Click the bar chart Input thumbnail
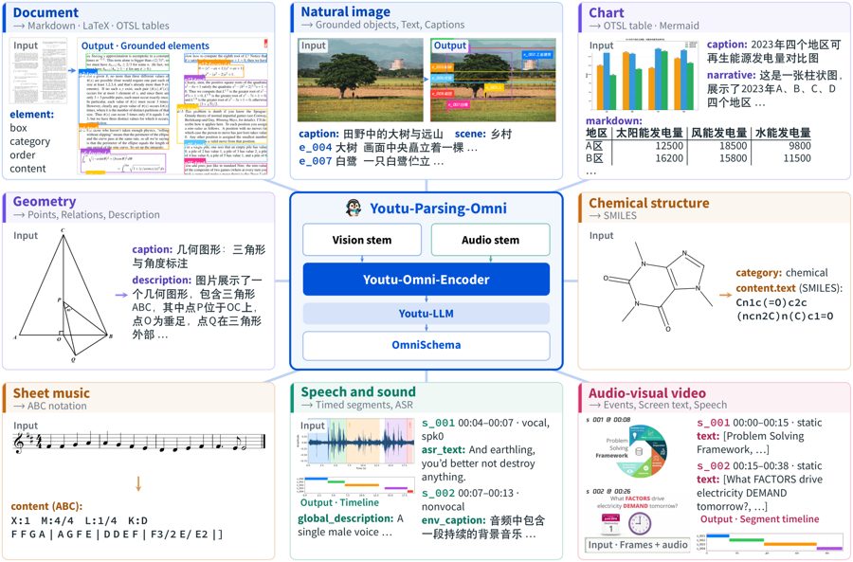 tap(642, 76)
